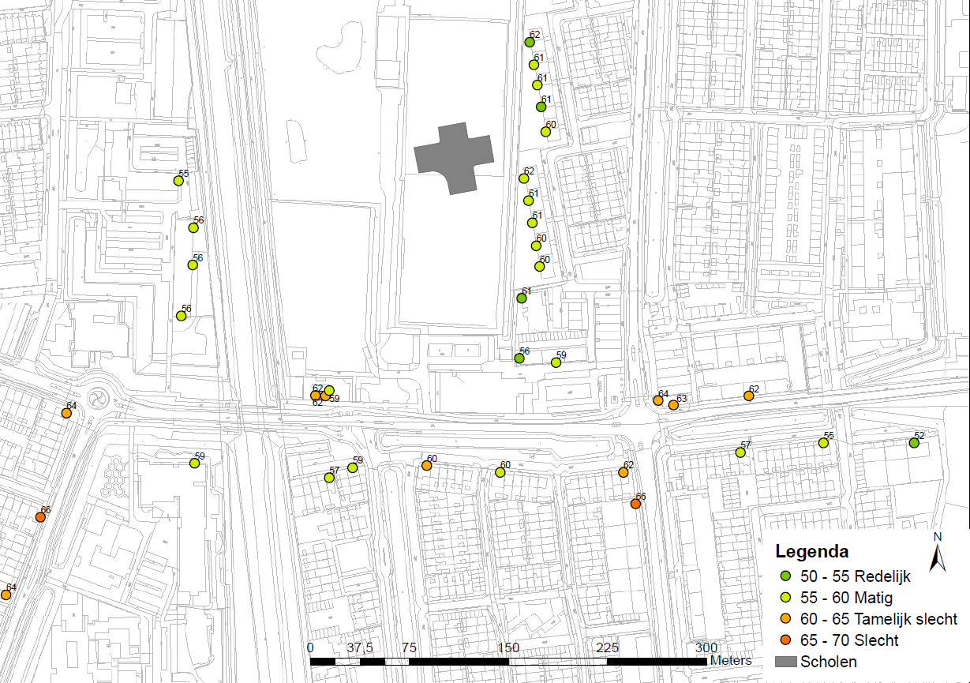Click the orange measurement point labelled 63
This screenshot has width=970, height=683.
point(673,405)
